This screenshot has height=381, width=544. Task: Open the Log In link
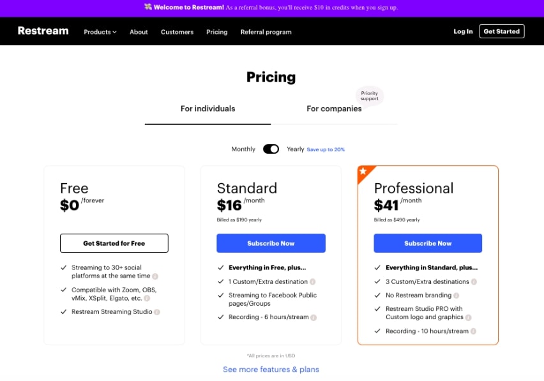463,31
